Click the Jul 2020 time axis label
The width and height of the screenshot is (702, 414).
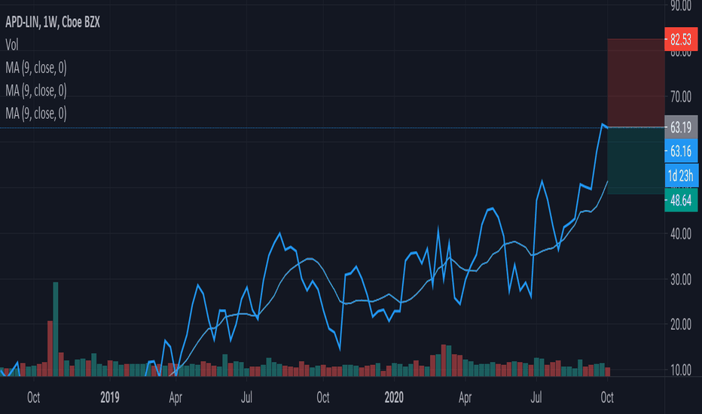click(x=536, y=397)
